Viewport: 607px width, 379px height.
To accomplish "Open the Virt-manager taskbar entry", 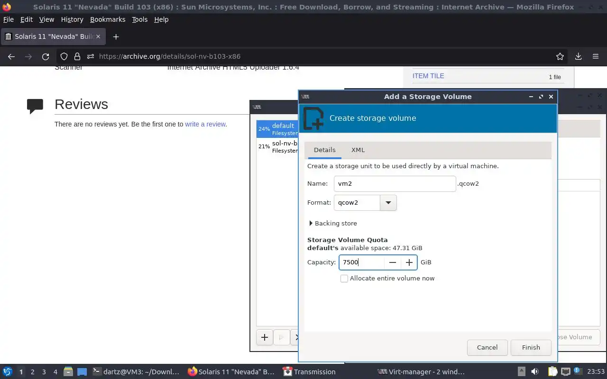I will pos(421,372).
